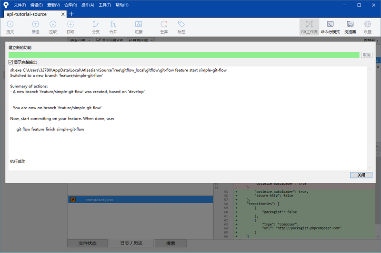Viewport: 381px width, 253px height.
Task: Open the file explorer (浏览器) icon
Action: pyautogui.click(x=350, y=27)
